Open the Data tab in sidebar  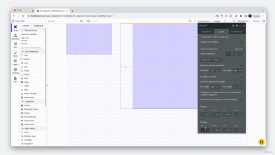[x=15, y=45]
